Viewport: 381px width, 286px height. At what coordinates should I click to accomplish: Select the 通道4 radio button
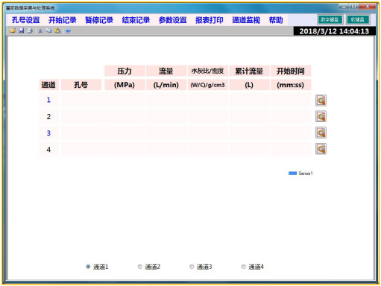pyautogui.click(x=244, y=267)
